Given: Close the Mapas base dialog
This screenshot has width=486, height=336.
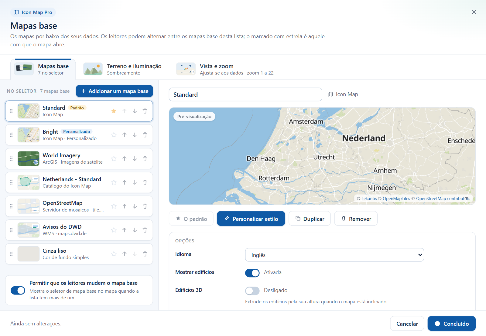Looking at the screenshot, I should 474,12.
